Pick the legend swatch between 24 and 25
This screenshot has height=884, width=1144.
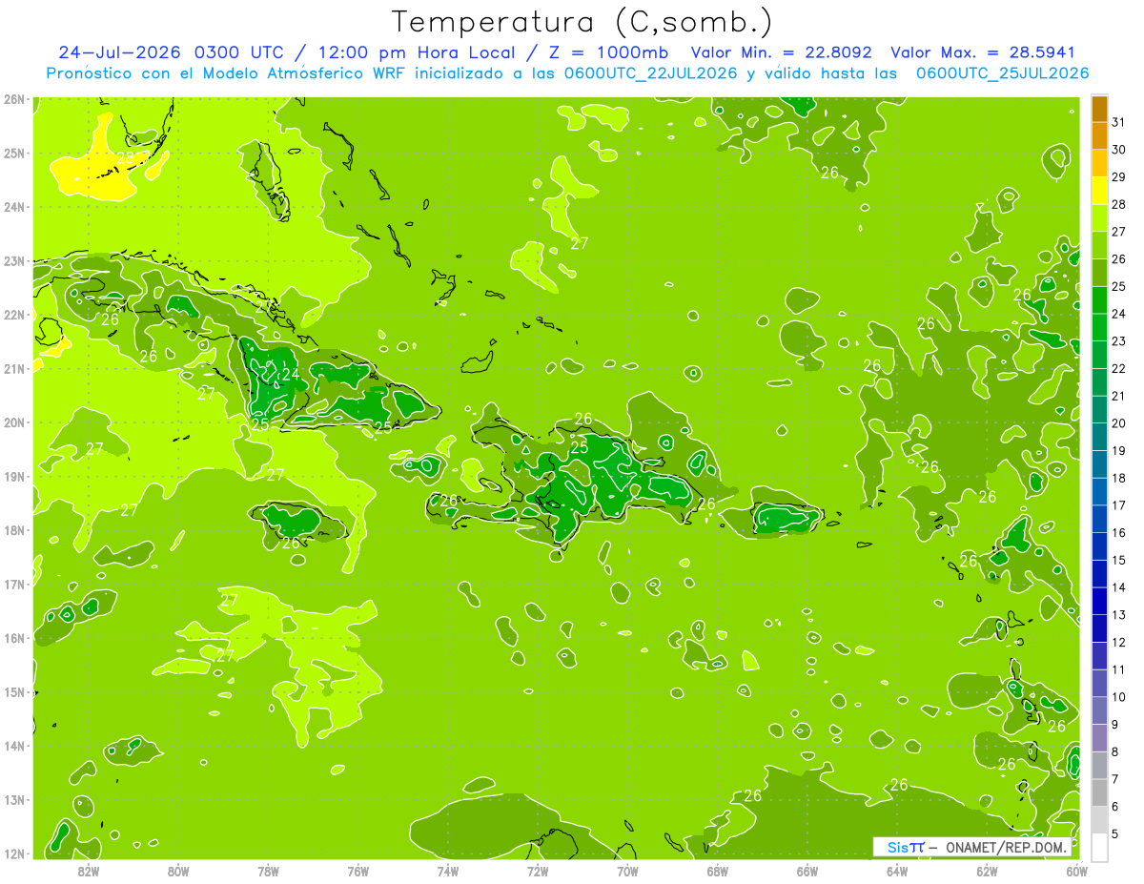[1099, 300]
